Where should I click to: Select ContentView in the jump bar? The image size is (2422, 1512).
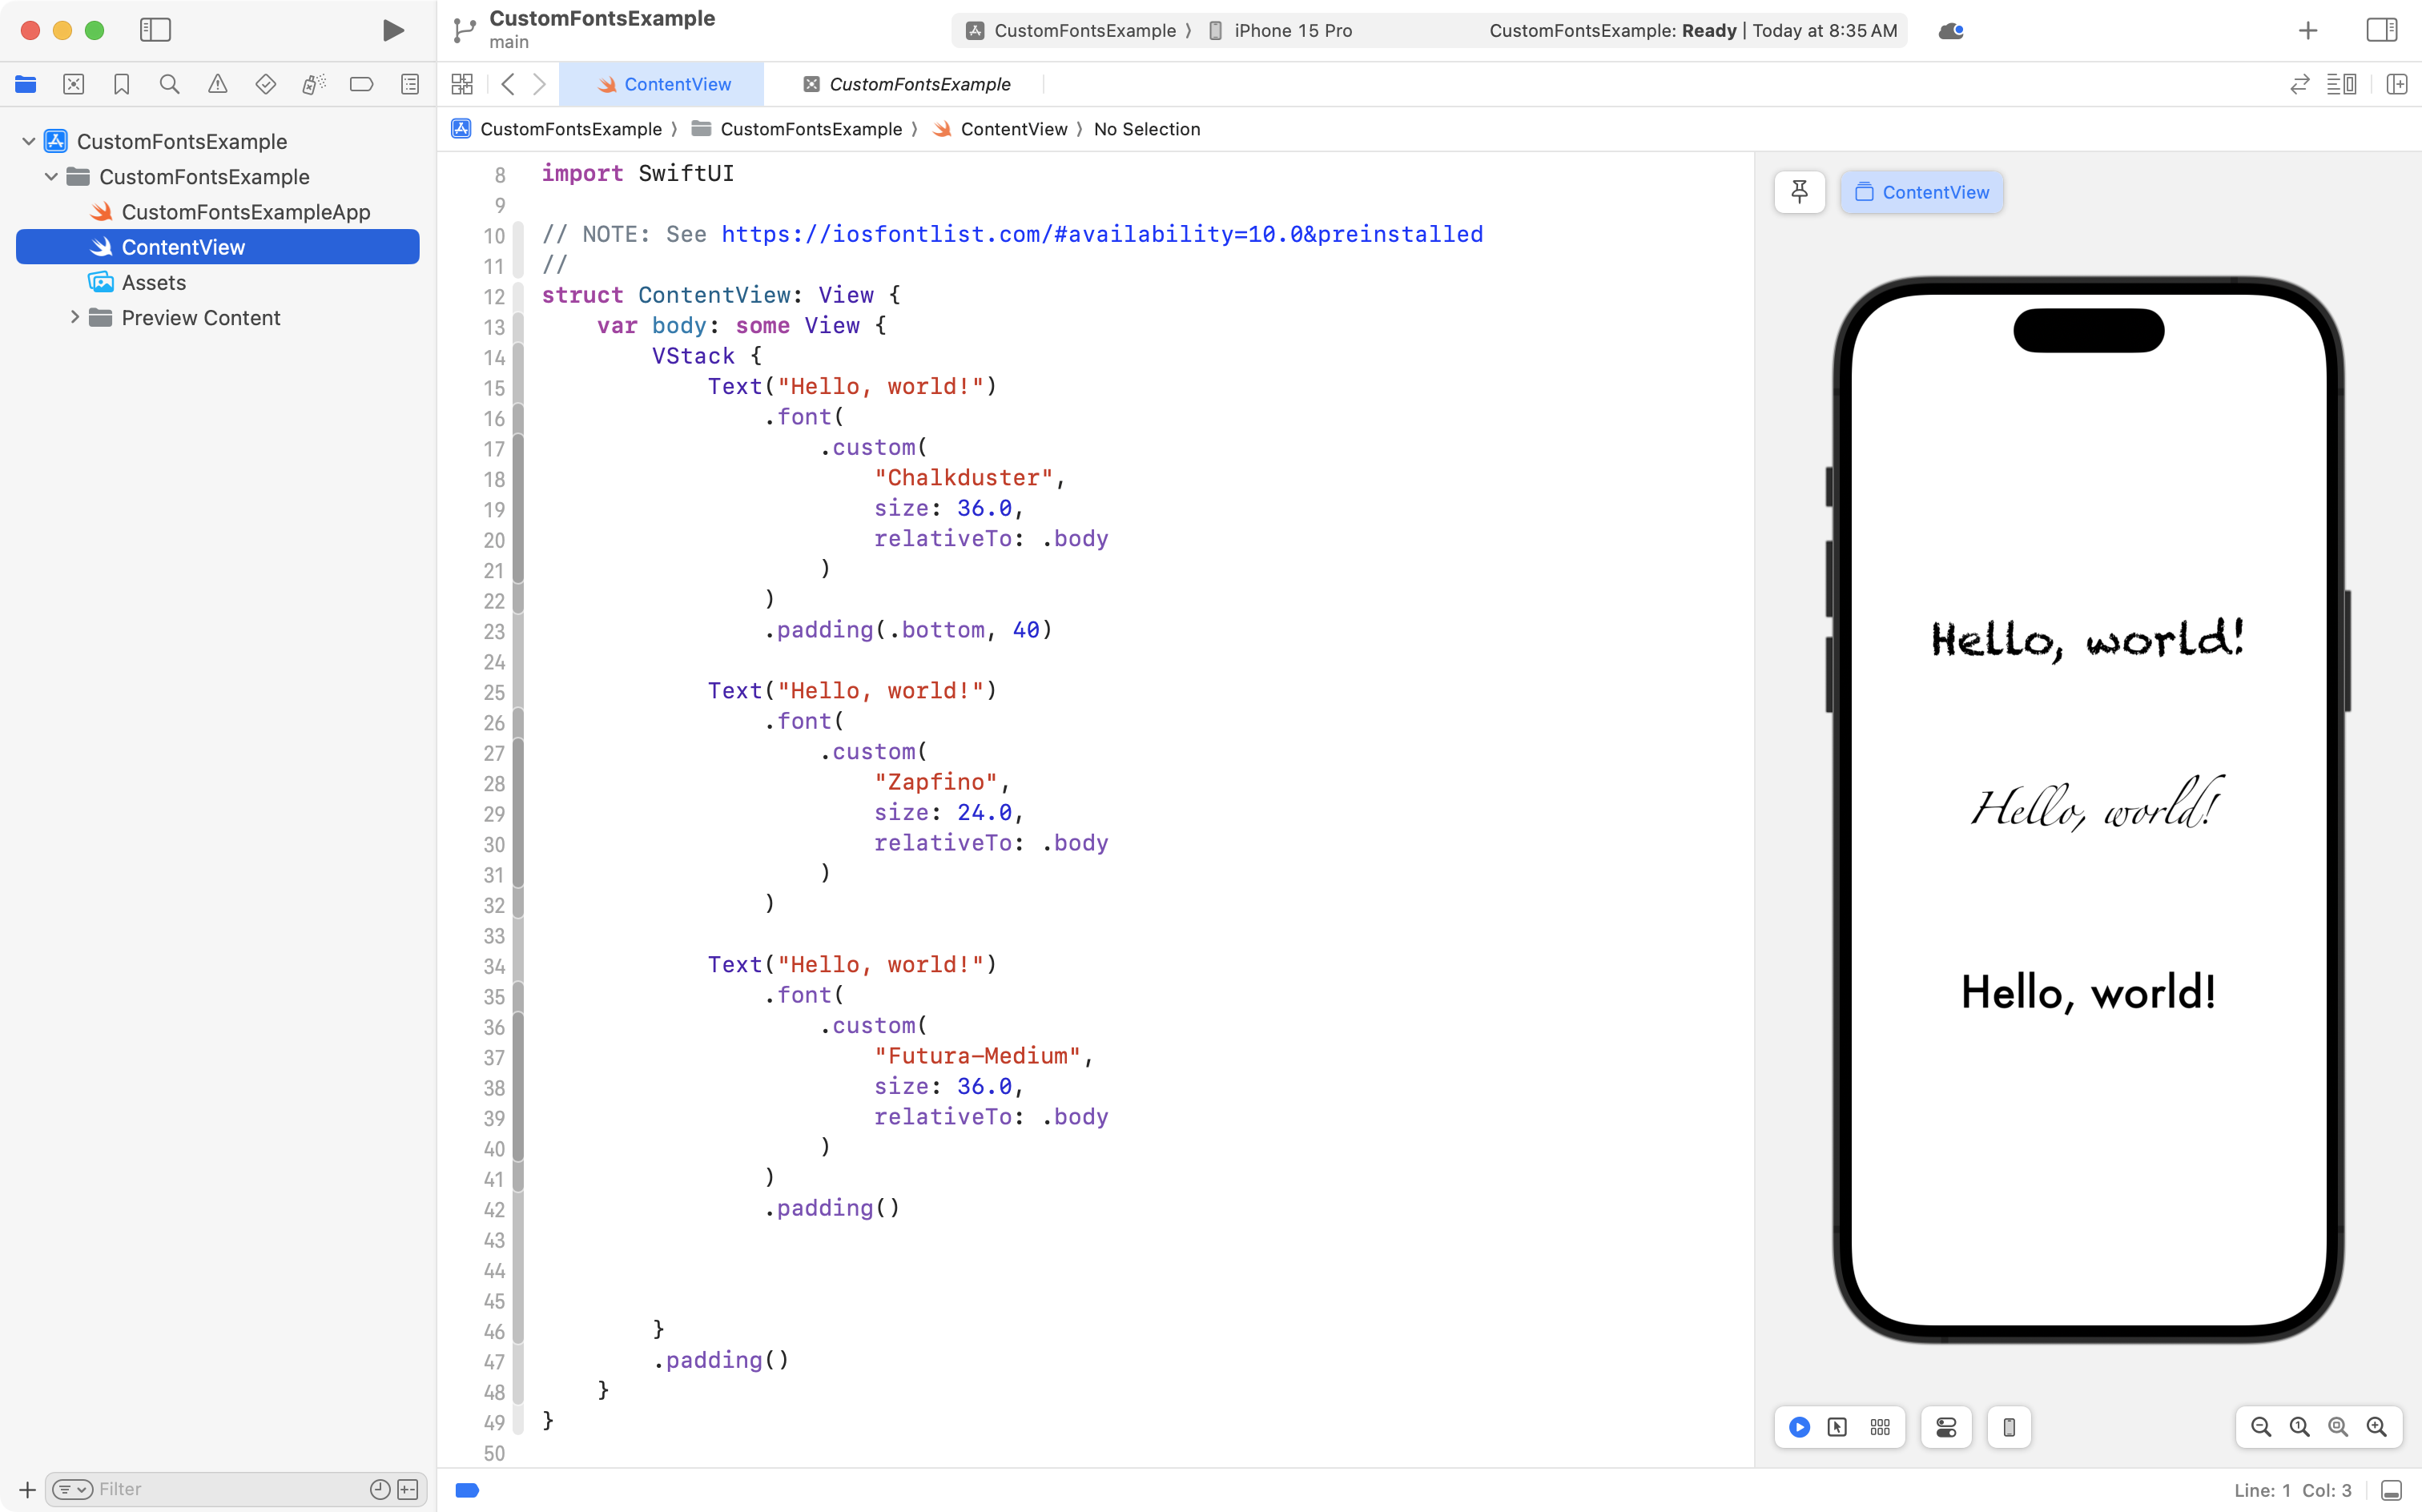click(1012, 129)
